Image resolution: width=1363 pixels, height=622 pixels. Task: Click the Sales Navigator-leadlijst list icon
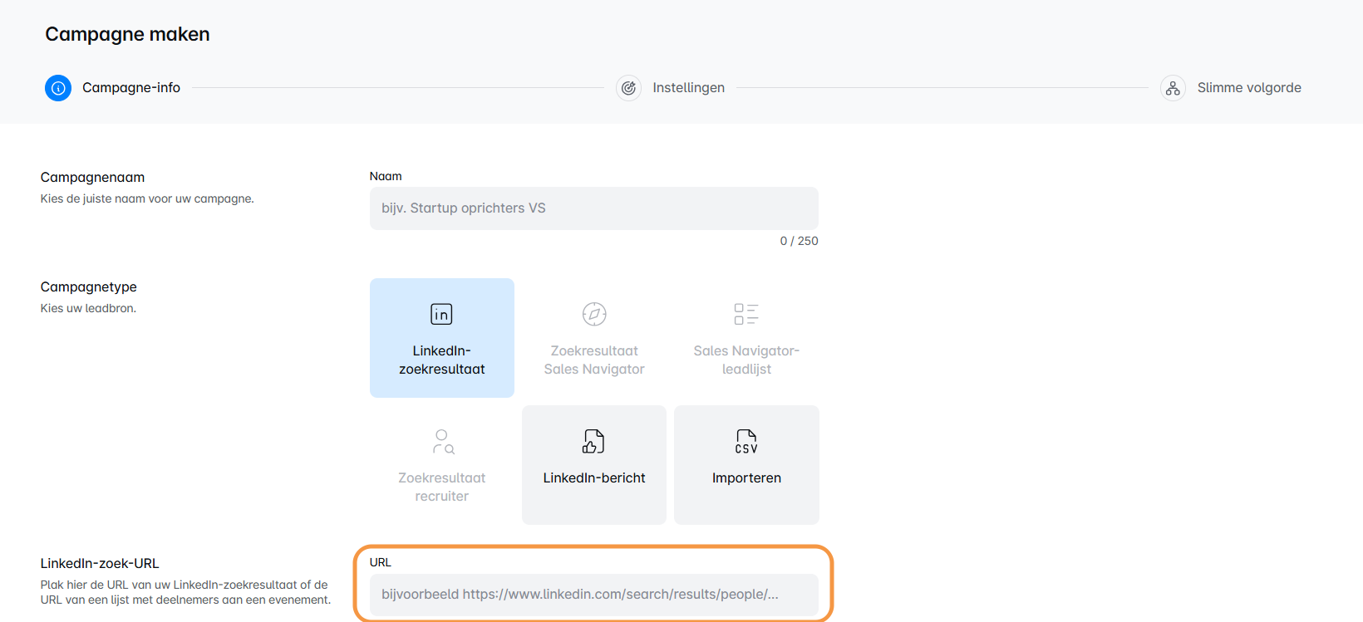746,314
